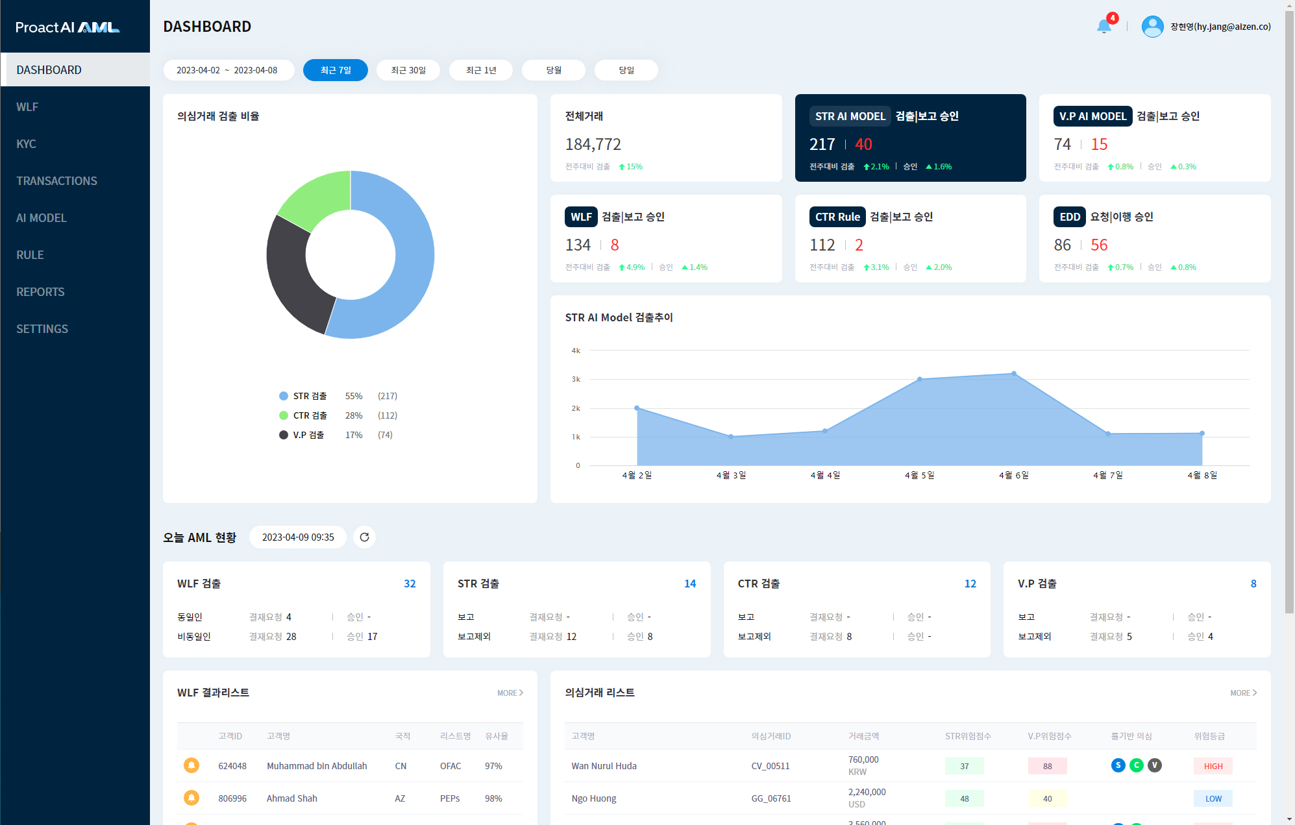The width and height of the screenshot is (1295, 825).
Task: Click the gray V rule-based suspicion badge
Action: pos(1154,765)
